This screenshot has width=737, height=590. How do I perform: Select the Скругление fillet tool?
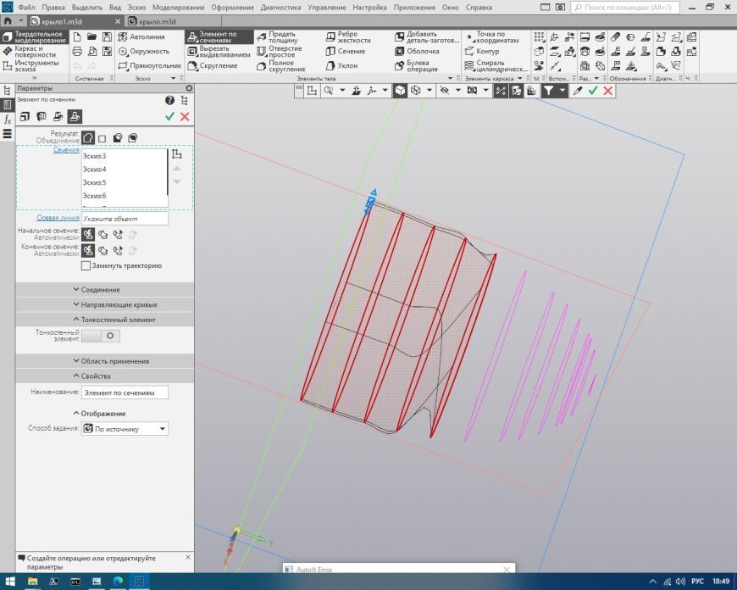pos(219,66)
